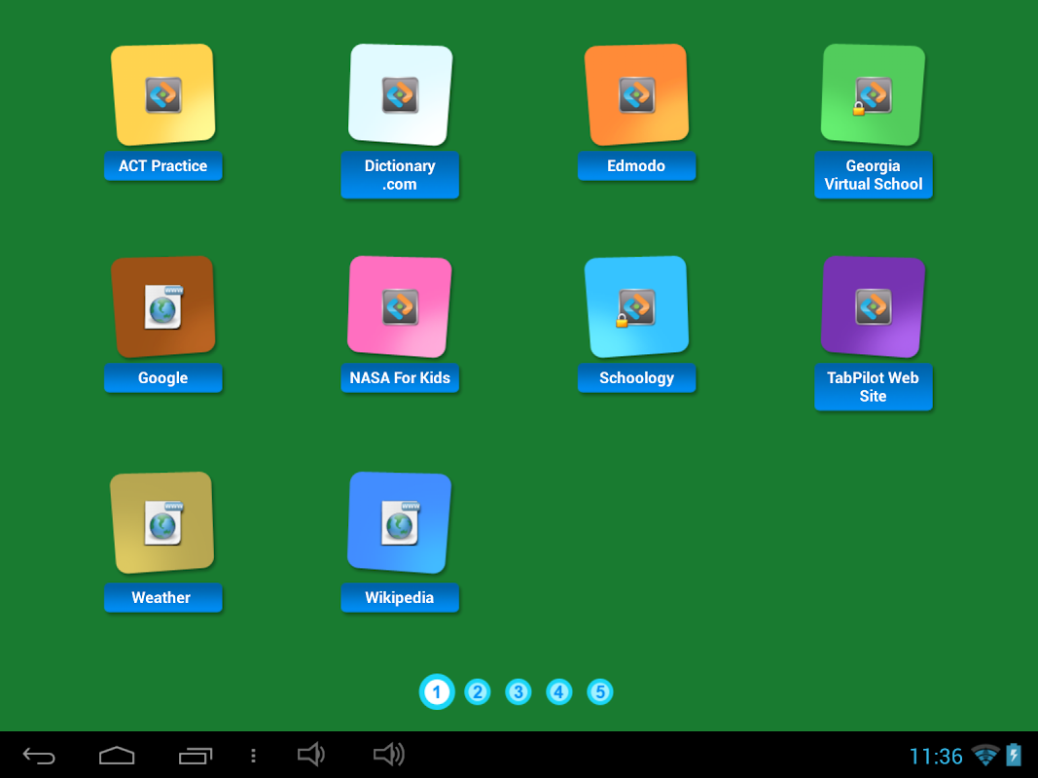1038x778 pixels.
Task: Open the Schoology light-blue tile icon
Action: 637,307
